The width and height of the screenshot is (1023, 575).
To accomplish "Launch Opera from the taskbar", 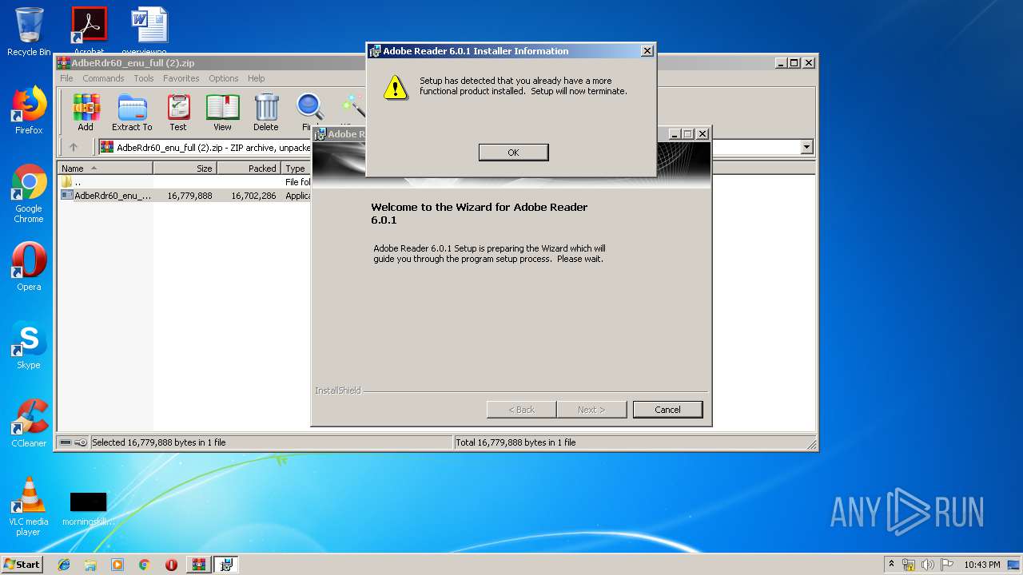I will (171, 565).
